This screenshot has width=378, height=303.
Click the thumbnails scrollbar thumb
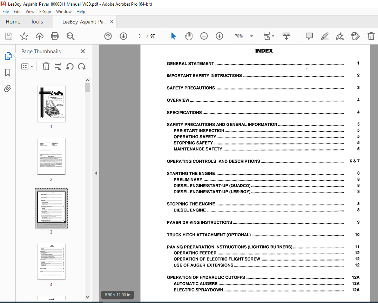[x=88, y=87]
